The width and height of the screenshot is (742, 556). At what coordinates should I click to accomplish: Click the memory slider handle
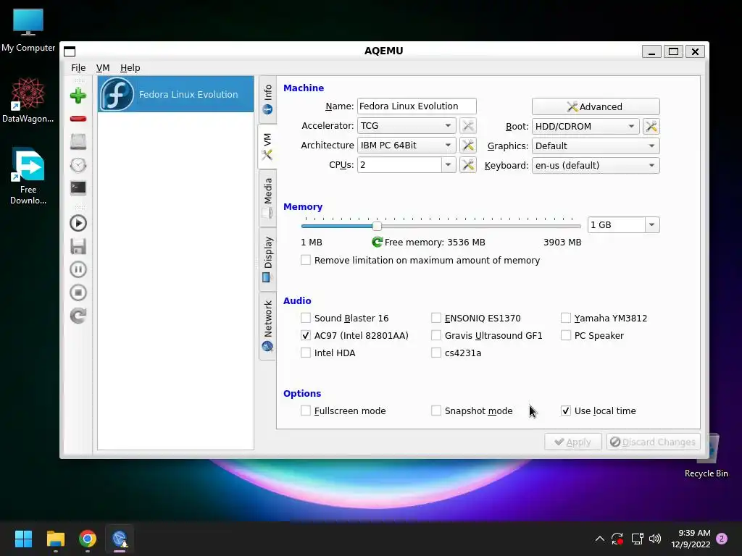[x=377, y=226]
